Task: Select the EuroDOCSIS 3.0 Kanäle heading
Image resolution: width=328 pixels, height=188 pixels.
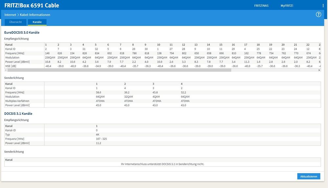Action: coord(22,32)
